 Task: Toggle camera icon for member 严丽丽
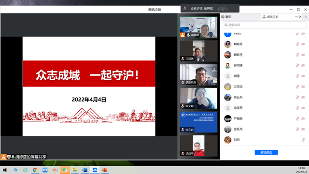304,118
